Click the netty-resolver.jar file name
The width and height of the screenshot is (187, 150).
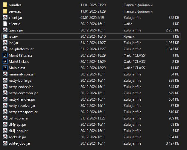click(22, 106)
